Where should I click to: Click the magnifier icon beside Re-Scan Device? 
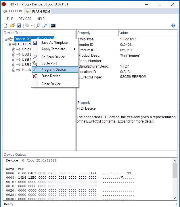(35, 57)
